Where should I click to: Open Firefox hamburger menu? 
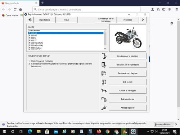[x=177, y=9]
